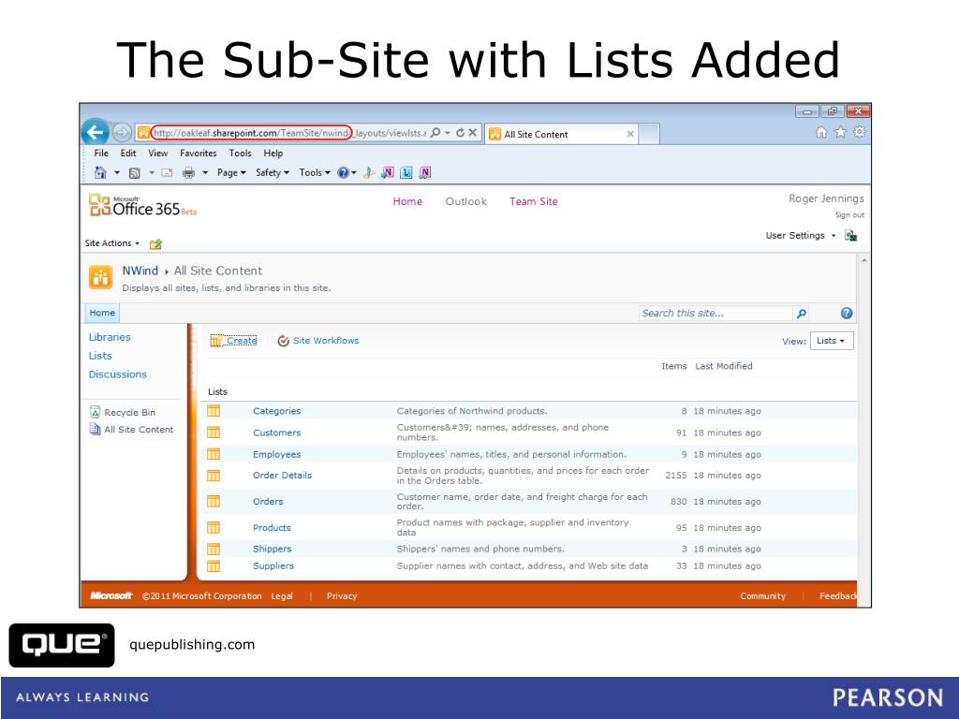Go to Outlook in the top navigation
This screenshot has width=959, height=719.
tap(466, 202)
